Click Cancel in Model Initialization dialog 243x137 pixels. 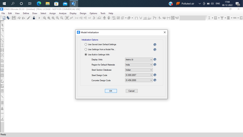(132, 91)
